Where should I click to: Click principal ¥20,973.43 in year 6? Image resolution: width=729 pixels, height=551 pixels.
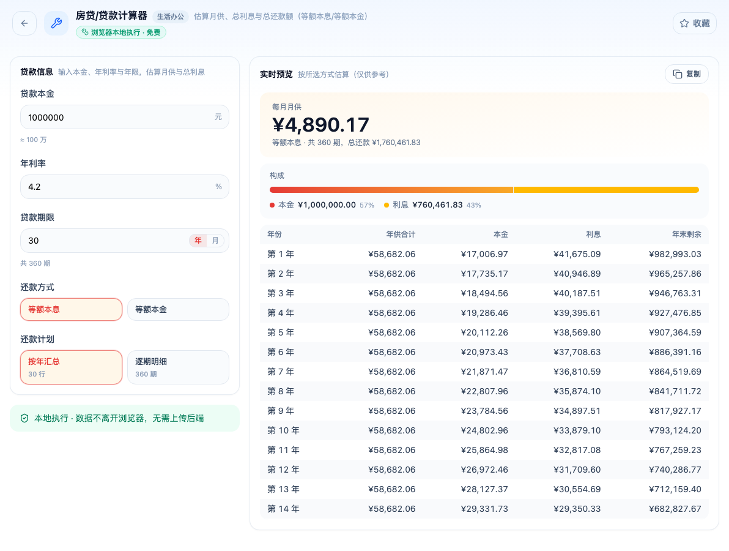click(484, 352)
